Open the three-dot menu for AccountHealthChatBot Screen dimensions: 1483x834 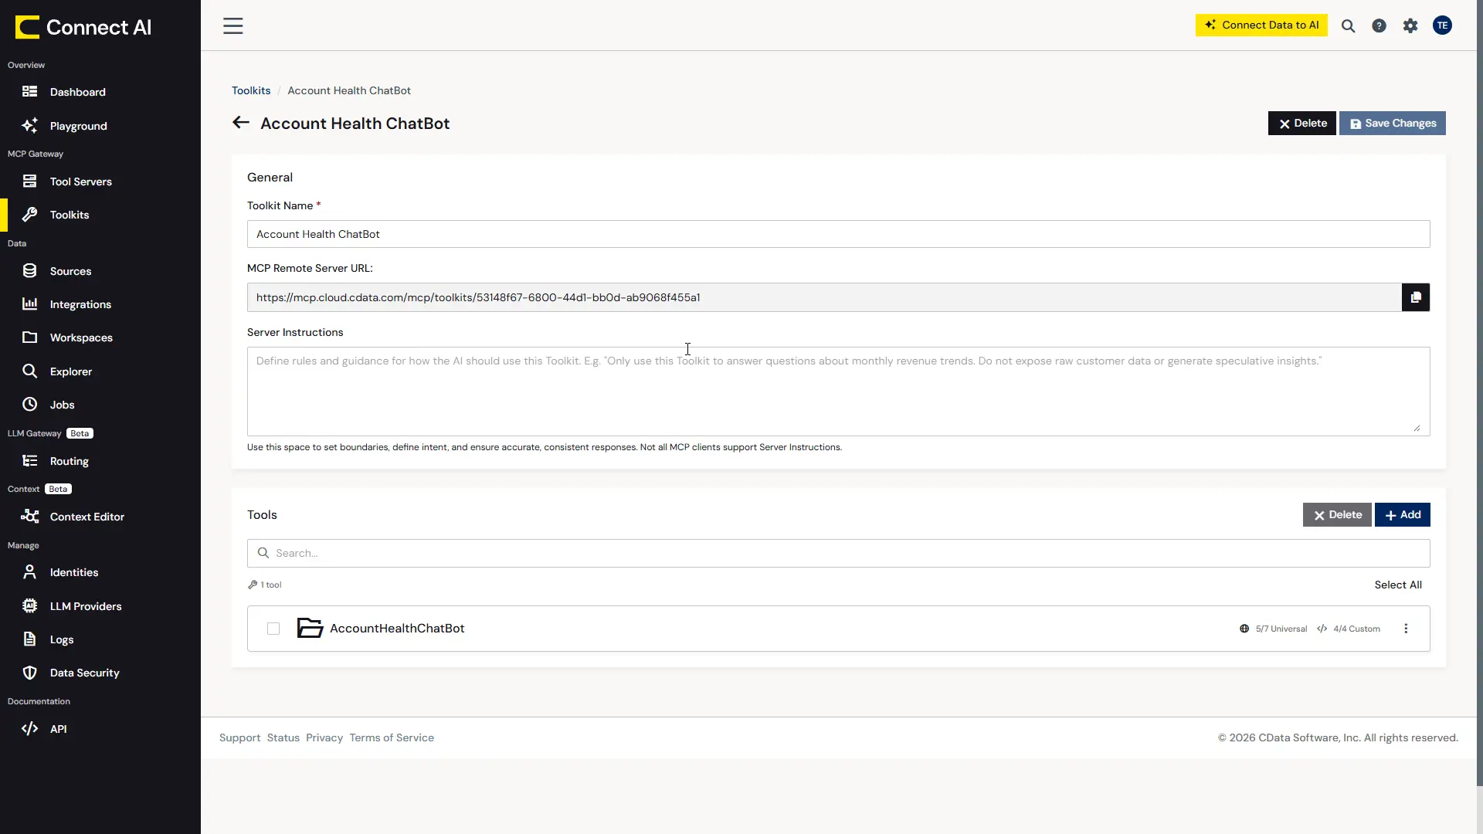1406,629
